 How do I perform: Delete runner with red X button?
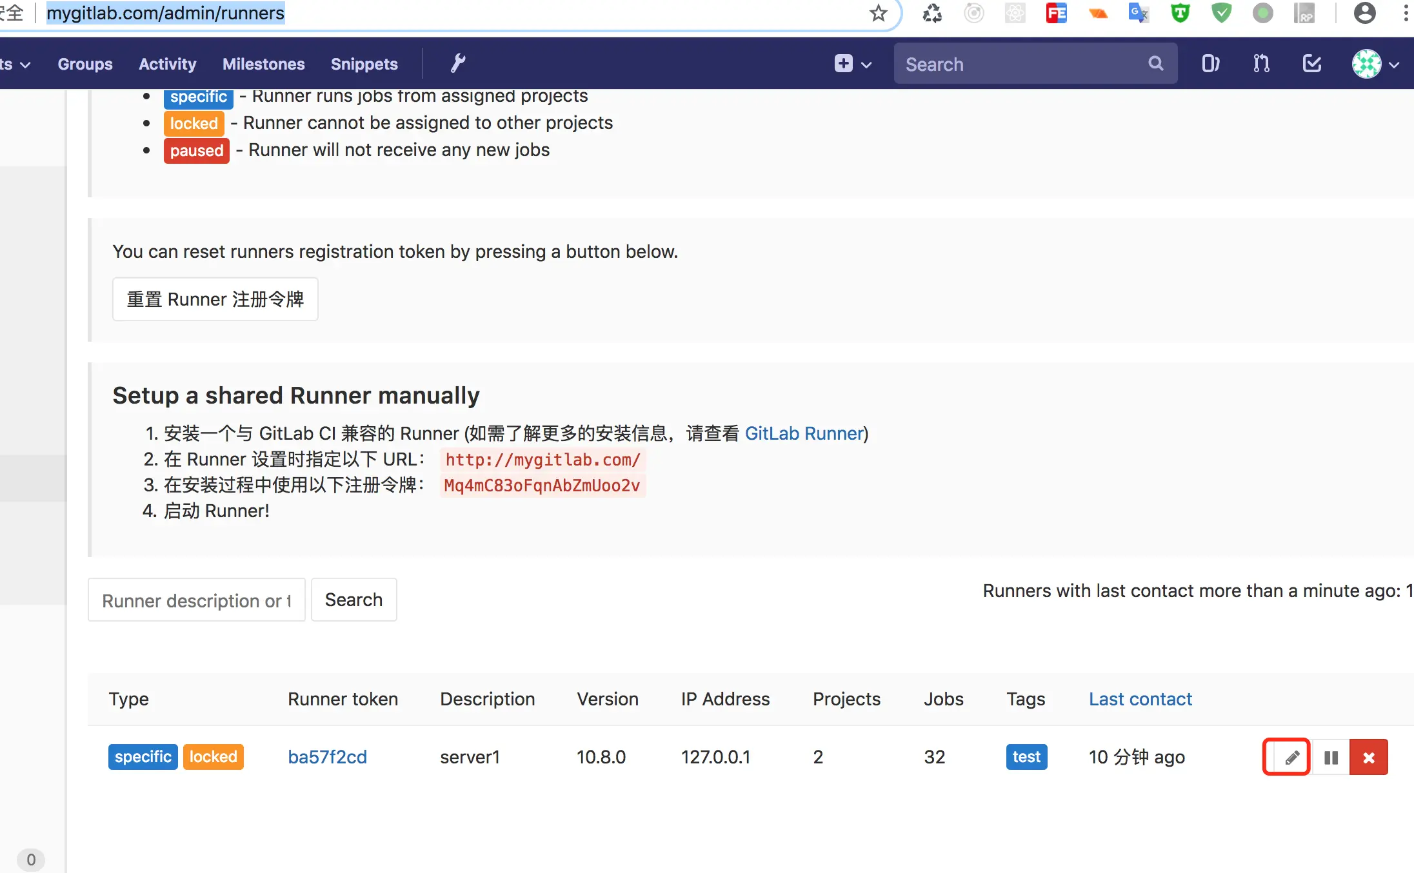click(x=1369, y=757)
